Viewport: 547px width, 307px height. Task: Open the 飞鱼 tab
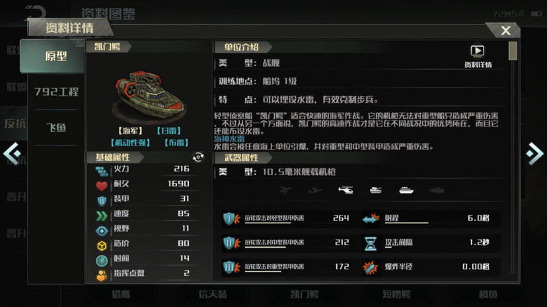pyautogui.click(x=56, y=128)
